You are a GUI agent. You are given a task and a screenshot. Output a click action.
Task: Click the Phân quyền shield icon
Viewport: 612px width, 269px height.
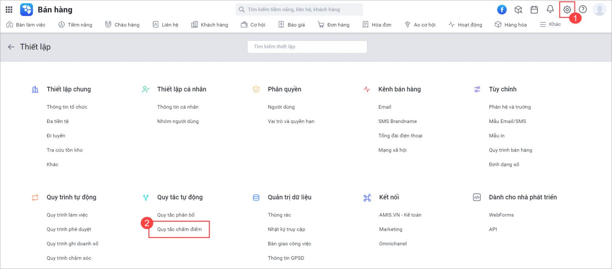256,90
